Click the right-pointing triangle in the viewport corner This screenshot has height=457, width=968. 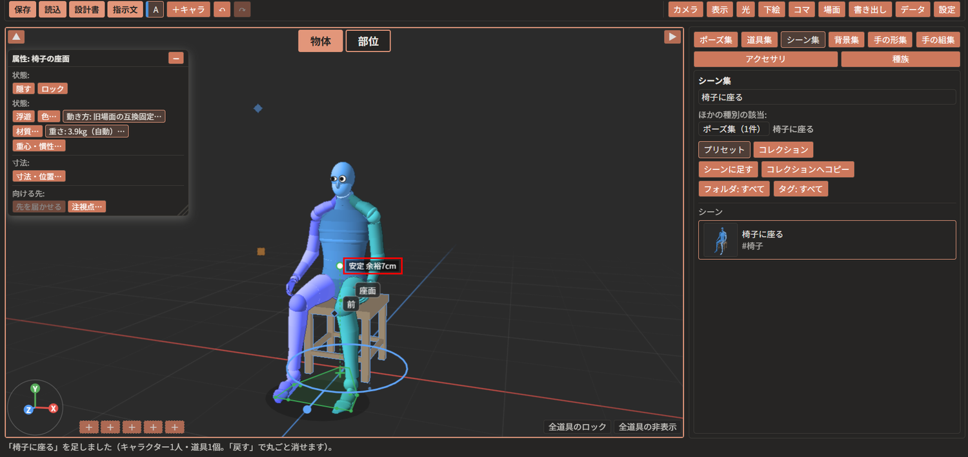pyautogui.click(x=672, y=37)
